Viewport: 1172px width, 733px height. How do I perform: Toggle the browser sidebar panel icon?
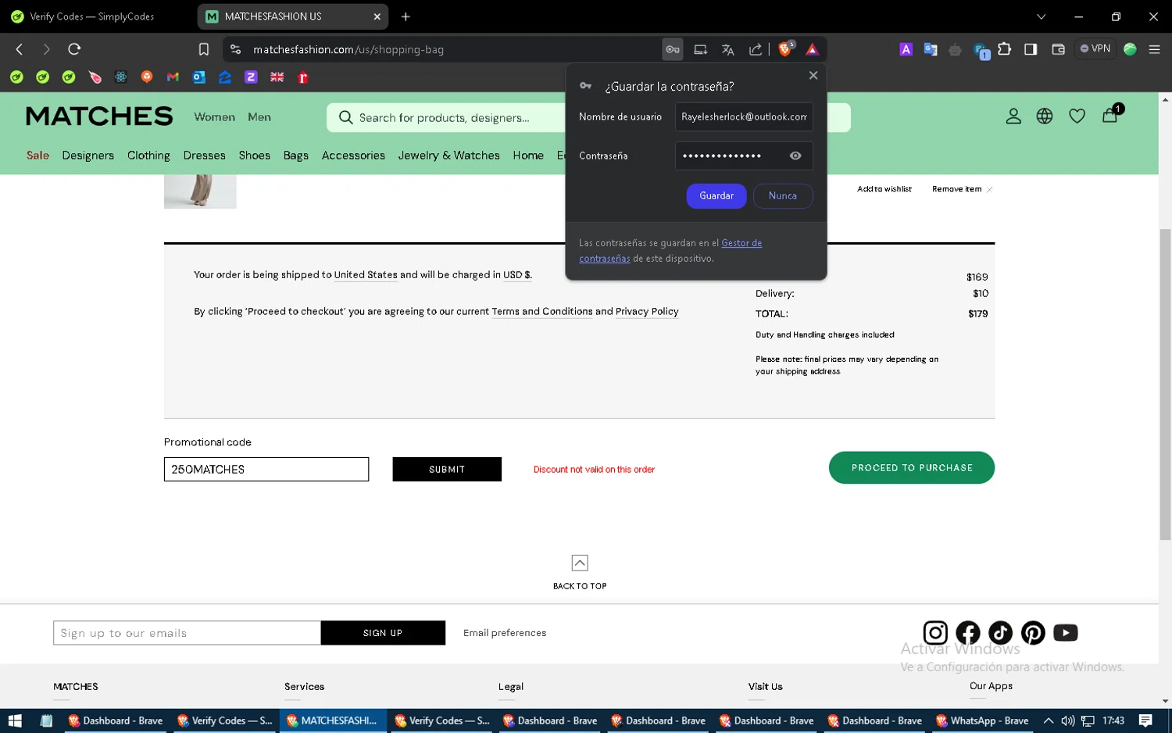click(1031, 49)
